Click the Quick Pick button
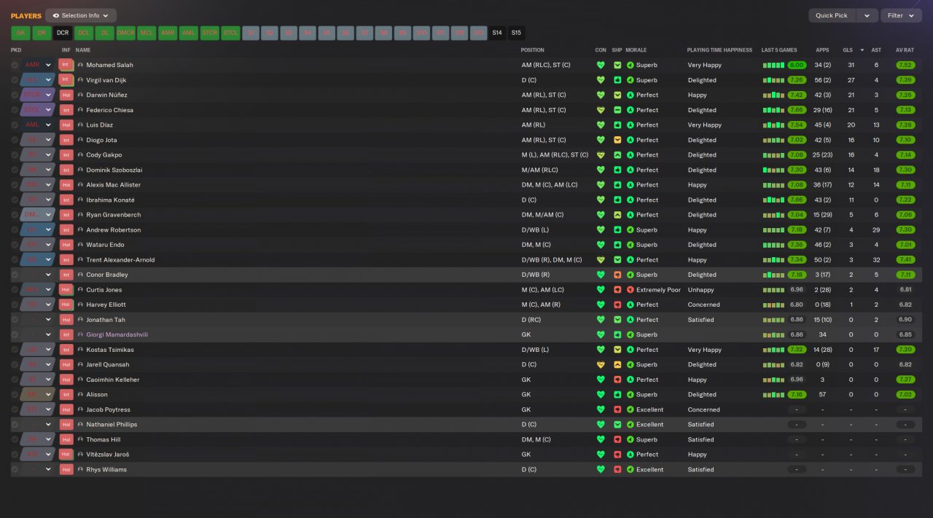The image size is (933, 518). (832, 15)
